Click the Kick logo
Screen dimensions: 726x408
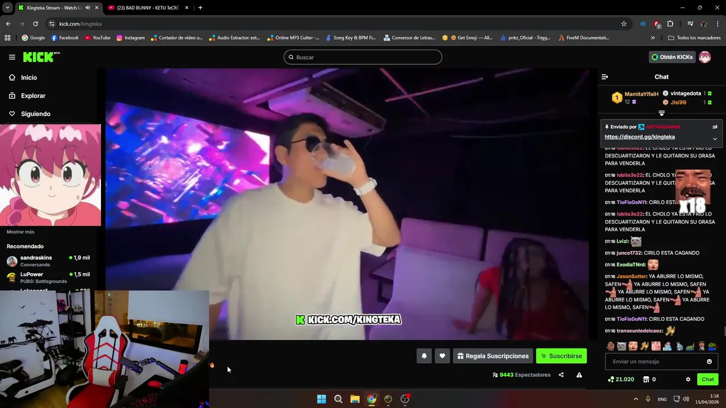tap(41, 57)
